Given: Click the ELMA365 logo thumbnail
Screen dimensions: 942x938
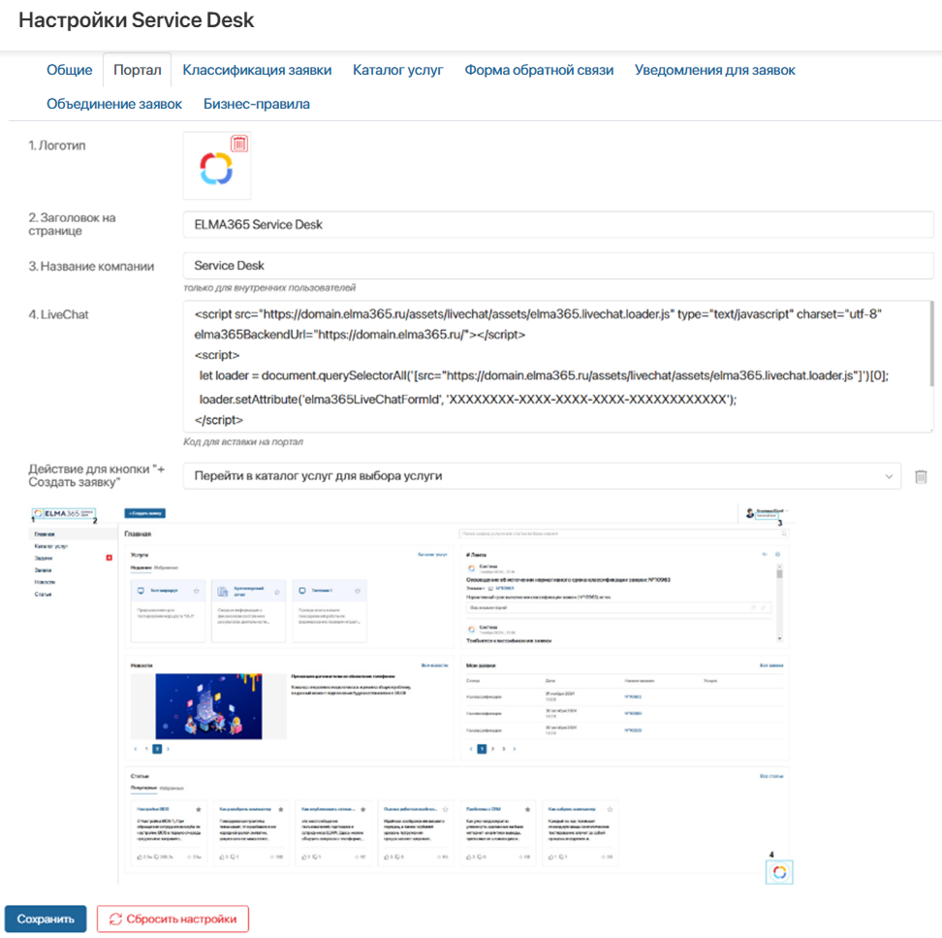Looking at the screenshot, I should click(x=216, y=168).
